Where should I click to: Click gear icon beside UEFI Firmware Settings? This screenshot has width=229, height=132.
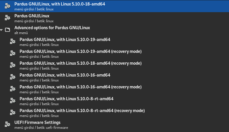[x=7, y=124]
